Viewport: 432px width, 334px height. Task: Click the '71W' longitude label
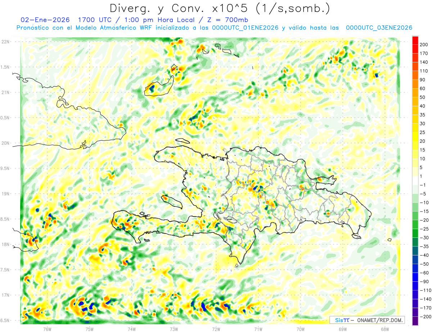[x=258, y=329]
